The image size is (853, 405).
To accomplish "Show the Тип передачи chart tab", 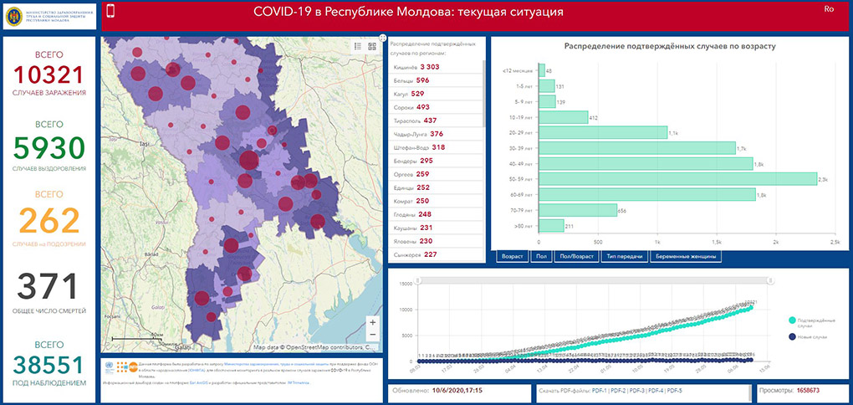I will 624,257.
